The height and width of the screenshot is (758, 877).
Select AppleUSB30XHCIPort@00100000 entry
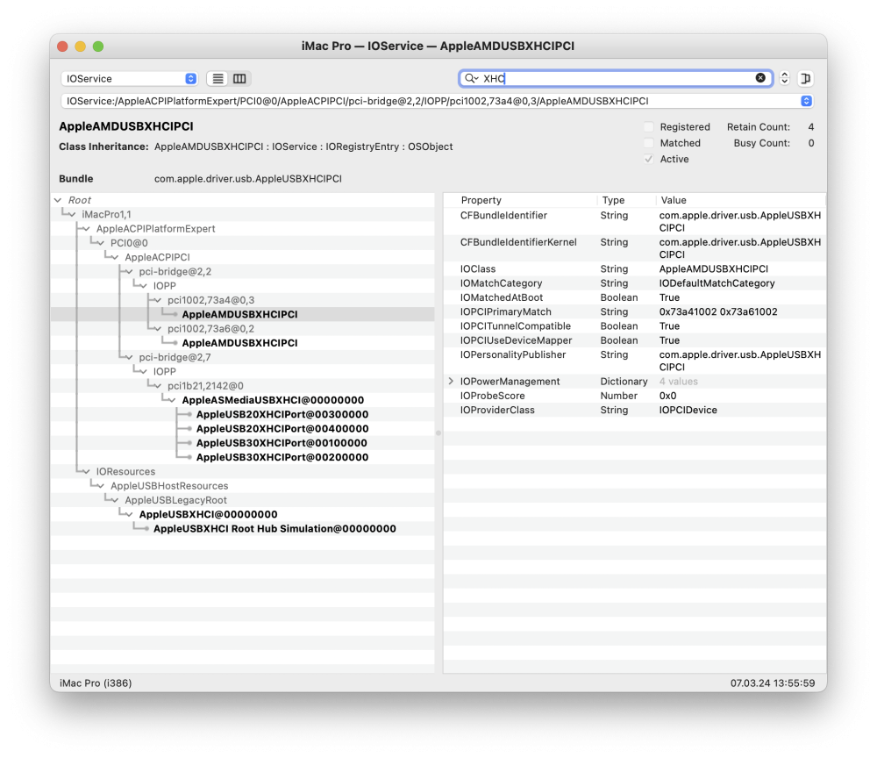pos(282,443)
